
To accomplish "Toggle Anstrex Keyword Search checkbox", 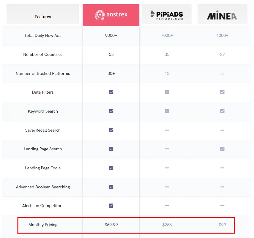I will point(111,111).
